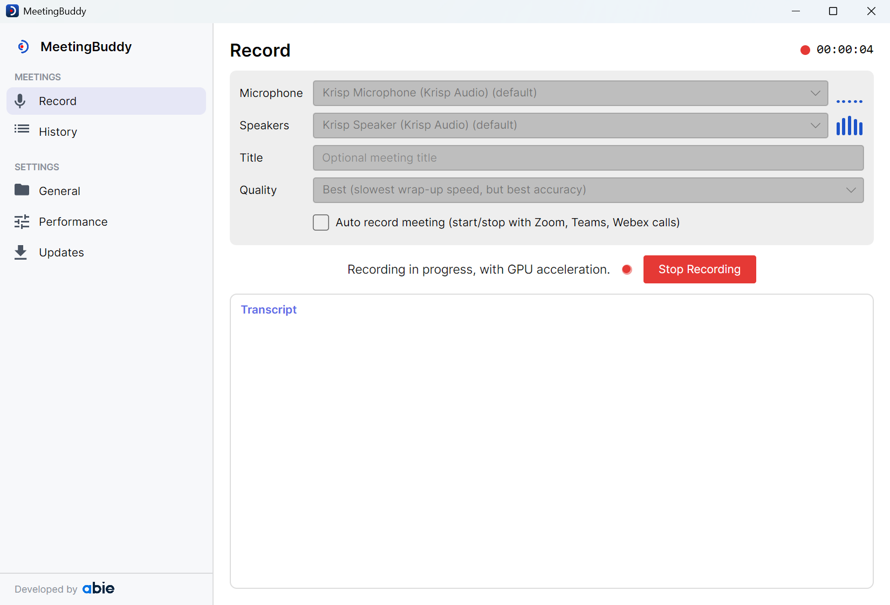Click the Optional meeting title field

coord(588,158)
